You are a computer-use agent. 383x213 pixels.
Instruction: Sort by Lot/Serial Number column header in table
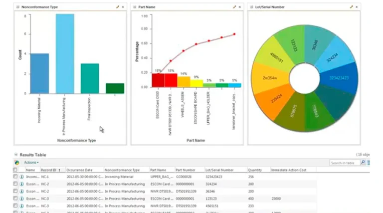pyautogui.click(x=219, y=170)
